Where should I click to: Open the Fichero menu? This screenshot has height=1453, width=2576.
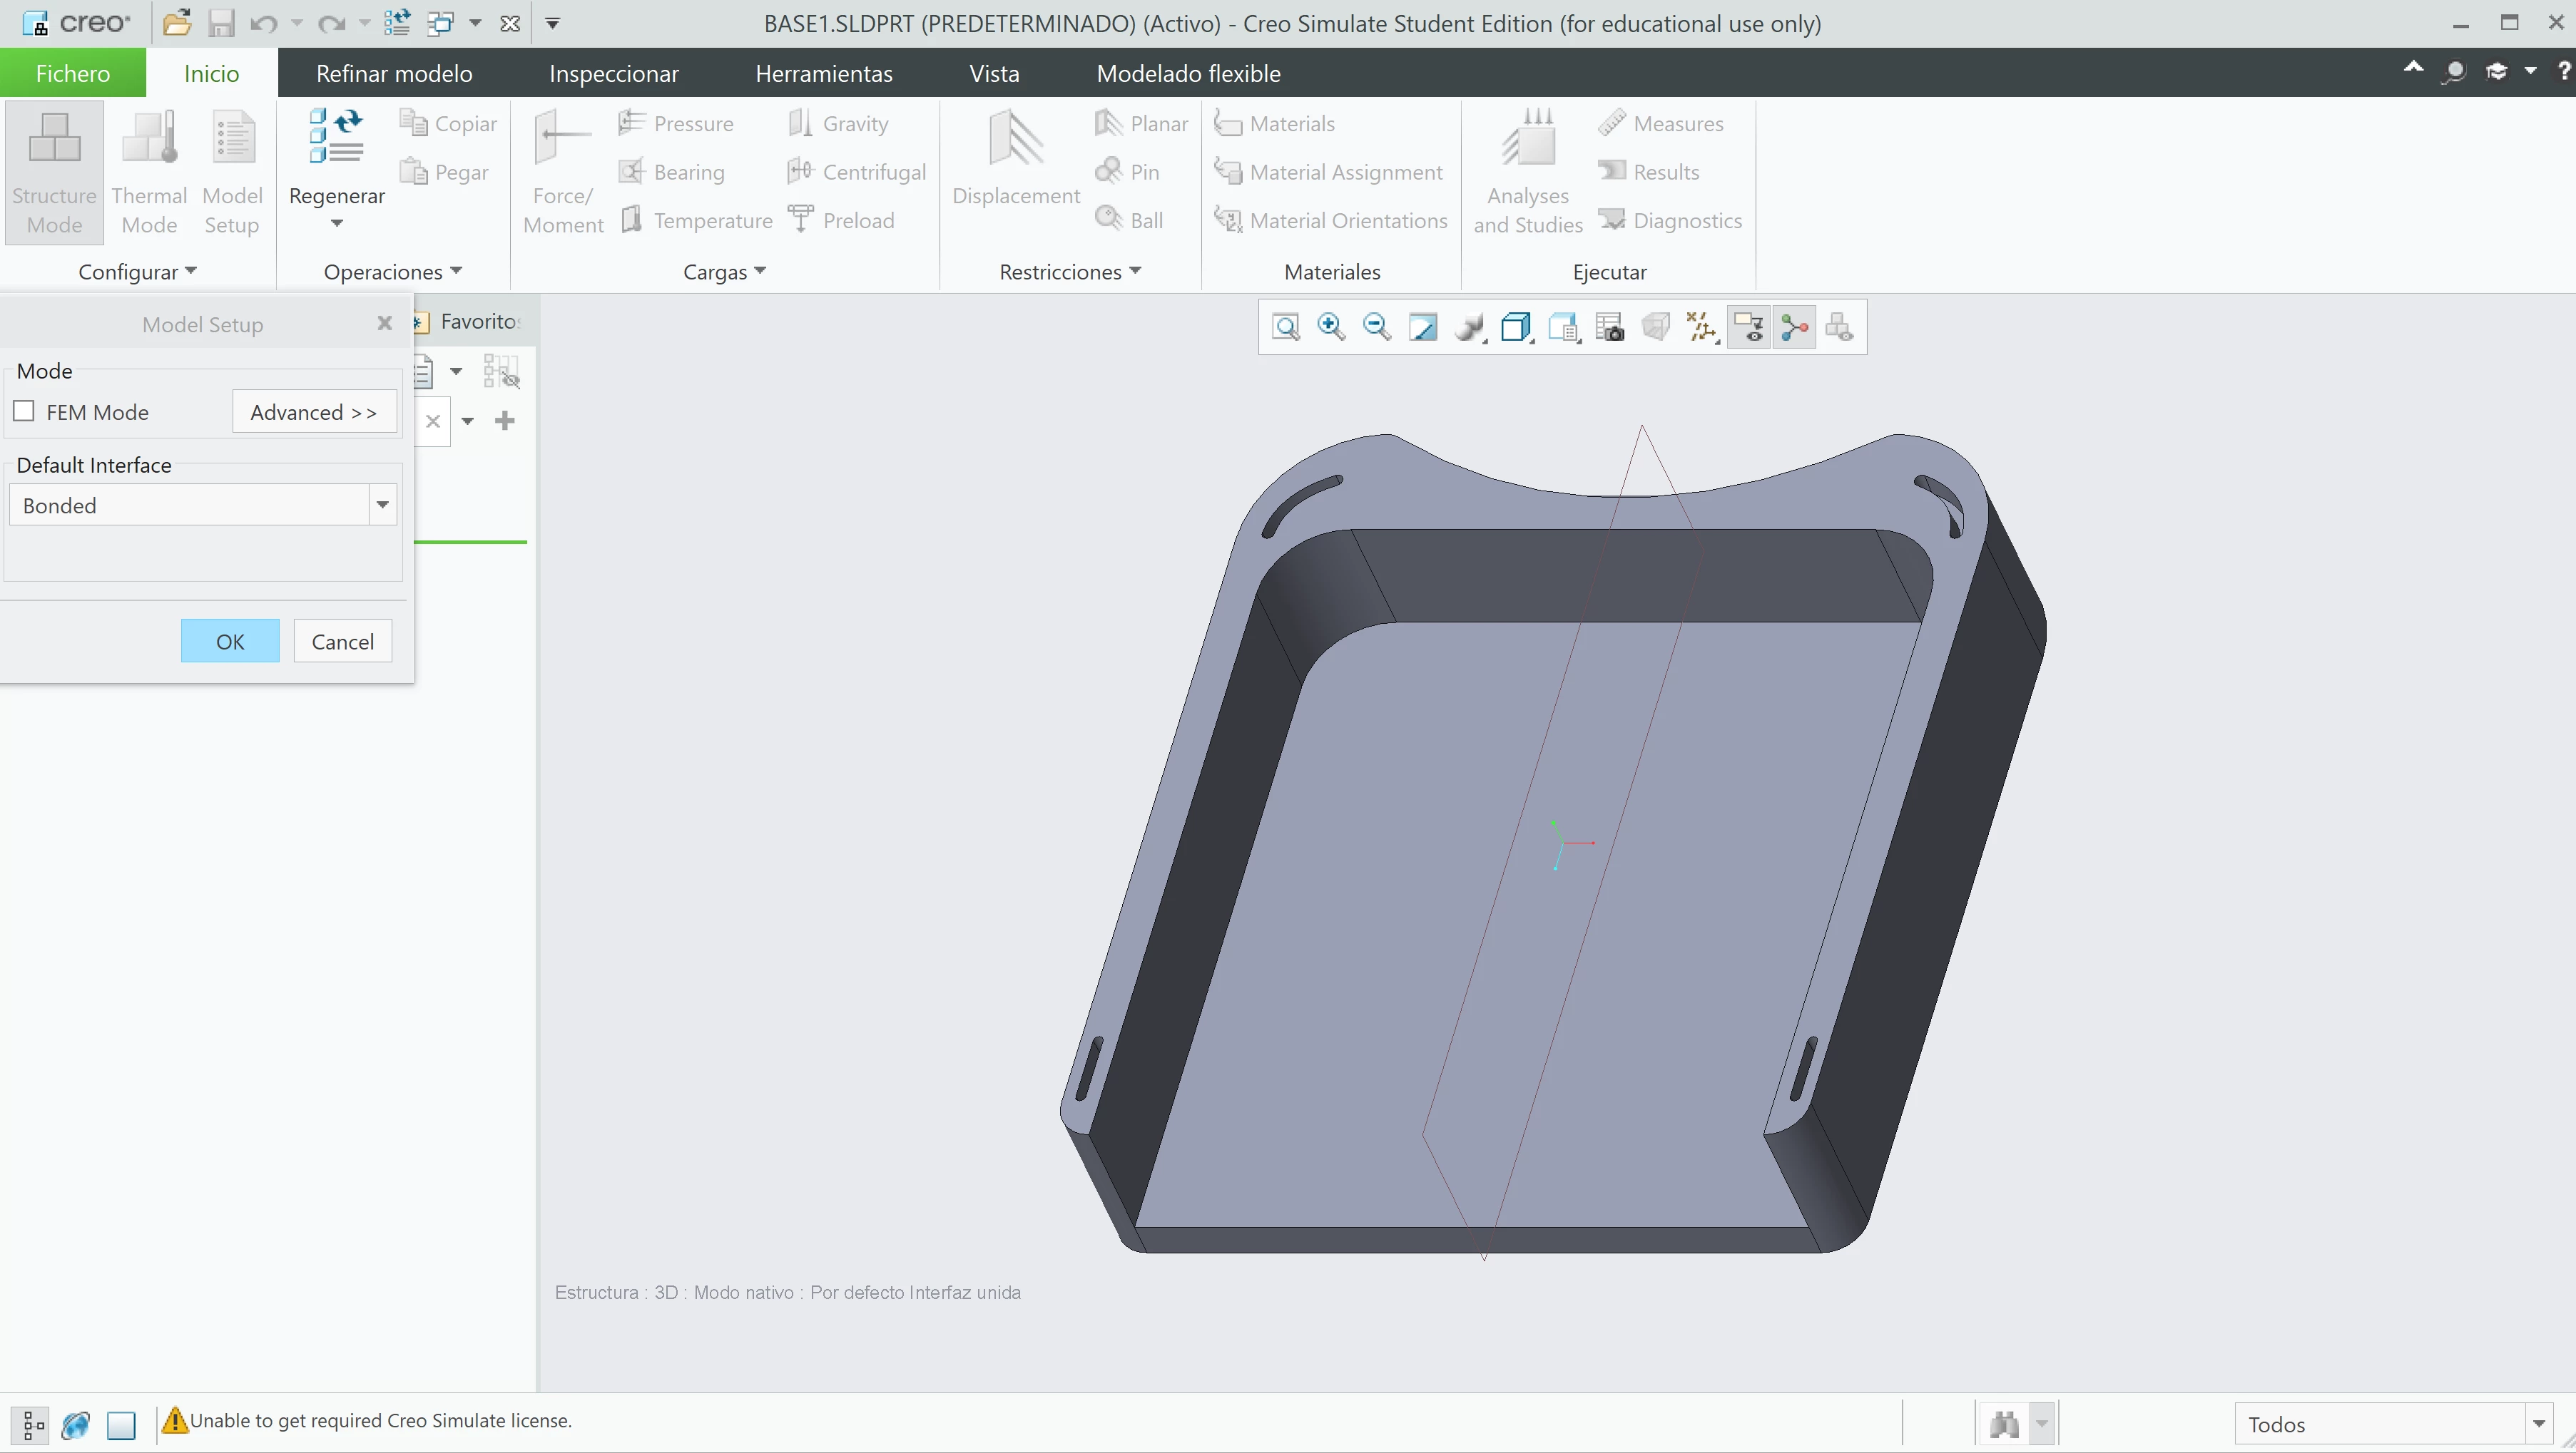[x=73, y=73]
